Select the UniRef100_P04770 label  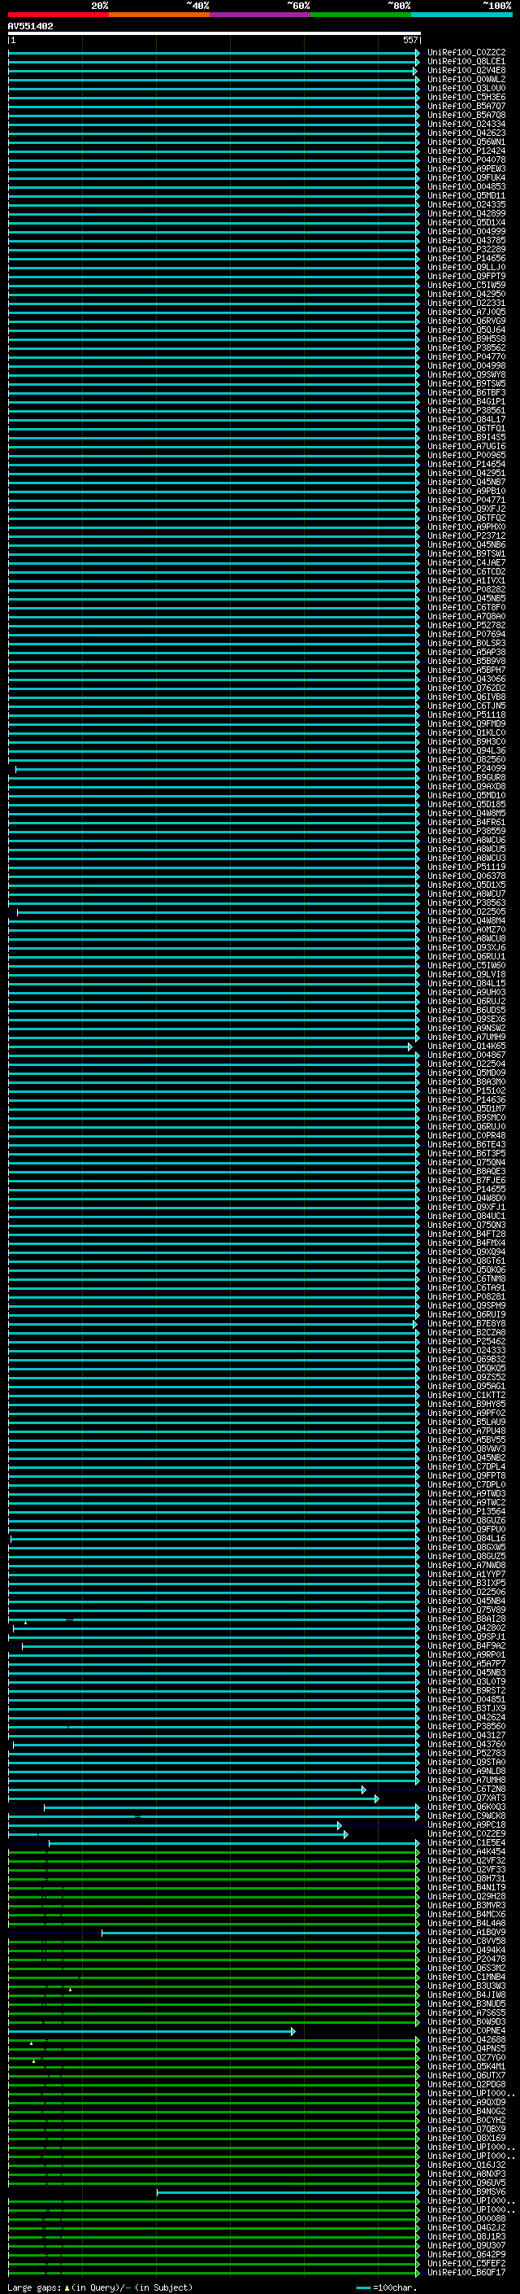click(466, 356)
